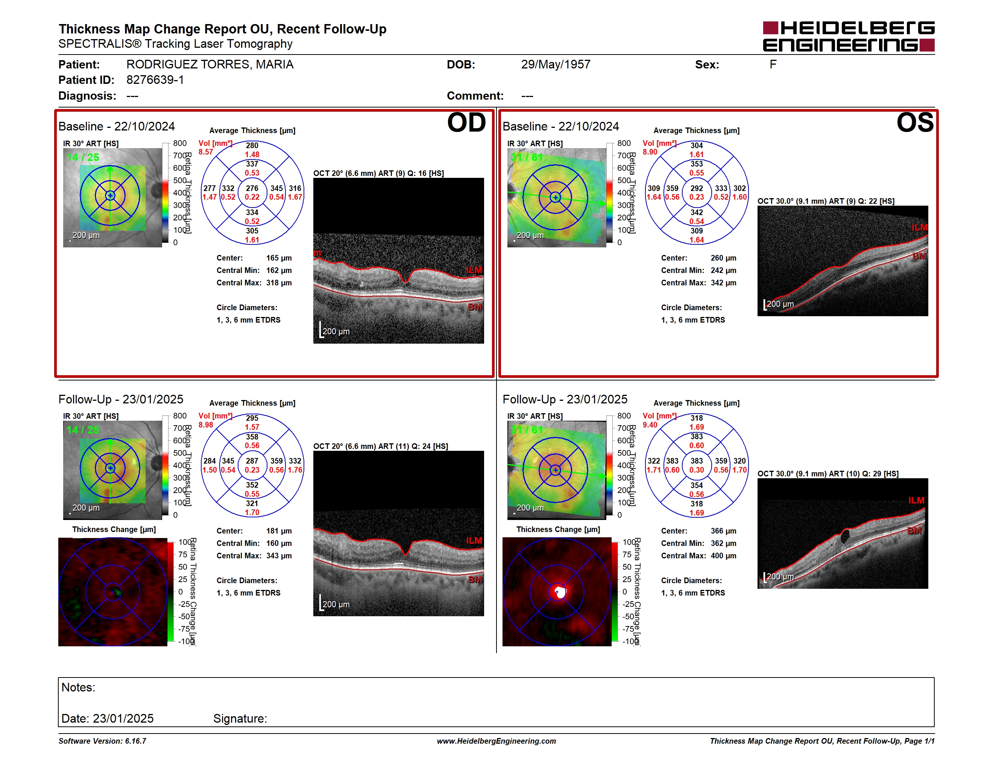Click the large 'OD' eye label
The height and width of the screenshot is (767, 993).
466,123
